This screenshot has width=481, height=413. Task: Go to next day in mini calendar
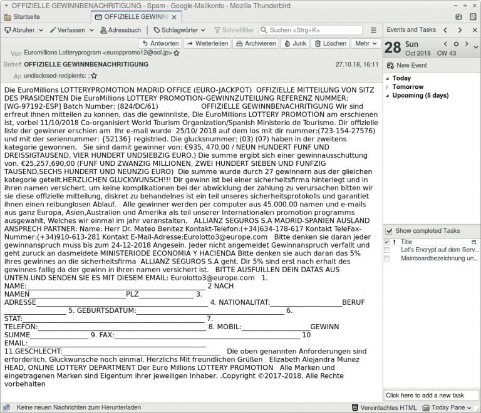(467, 44)
